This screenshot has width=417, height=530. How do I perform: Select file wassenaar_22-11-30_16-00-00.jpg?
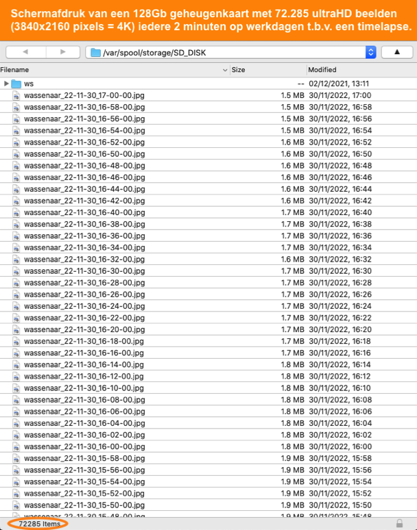click(84, 446)
